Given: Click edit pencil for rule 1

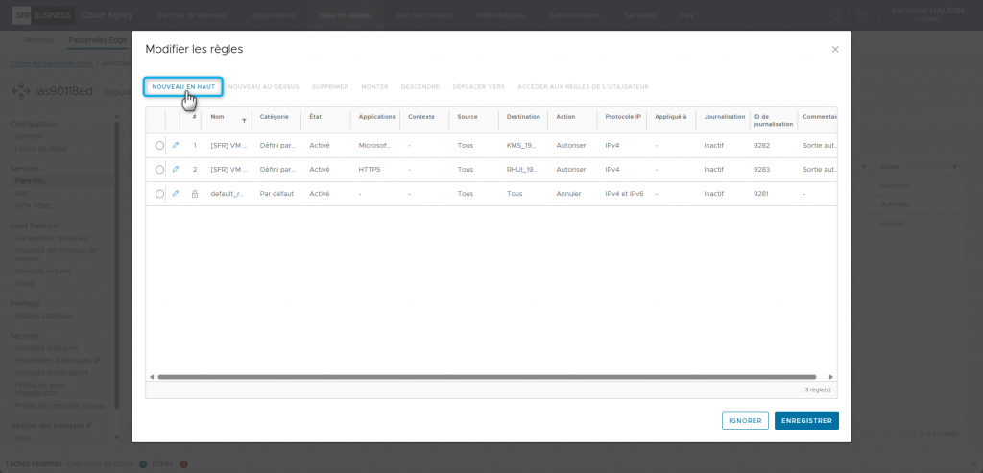Looking at the screenshot, I should pos(176,145).
